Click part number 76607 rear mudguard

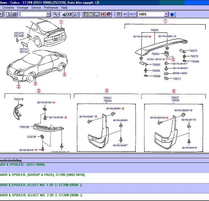pos(175,98)
